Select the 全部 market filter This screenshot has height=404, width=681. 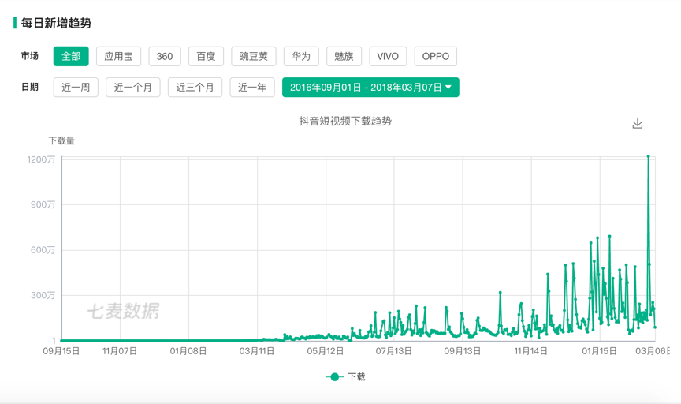[x=71, y=57]
